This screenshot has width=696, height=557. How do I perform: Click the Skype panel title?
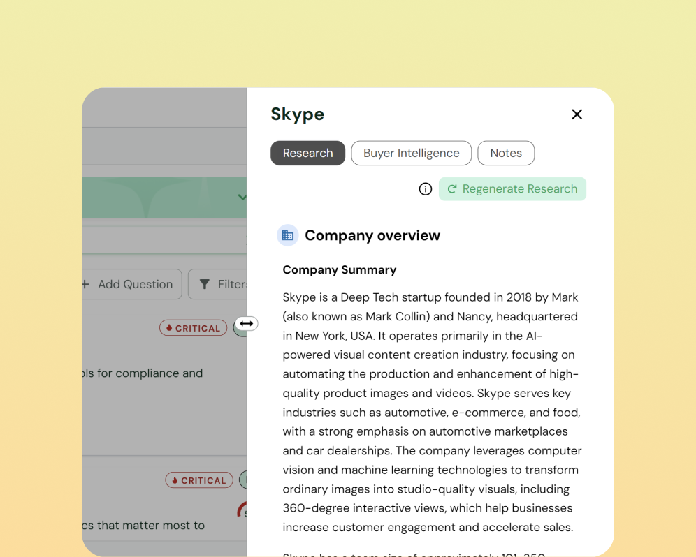coord(298,114)
